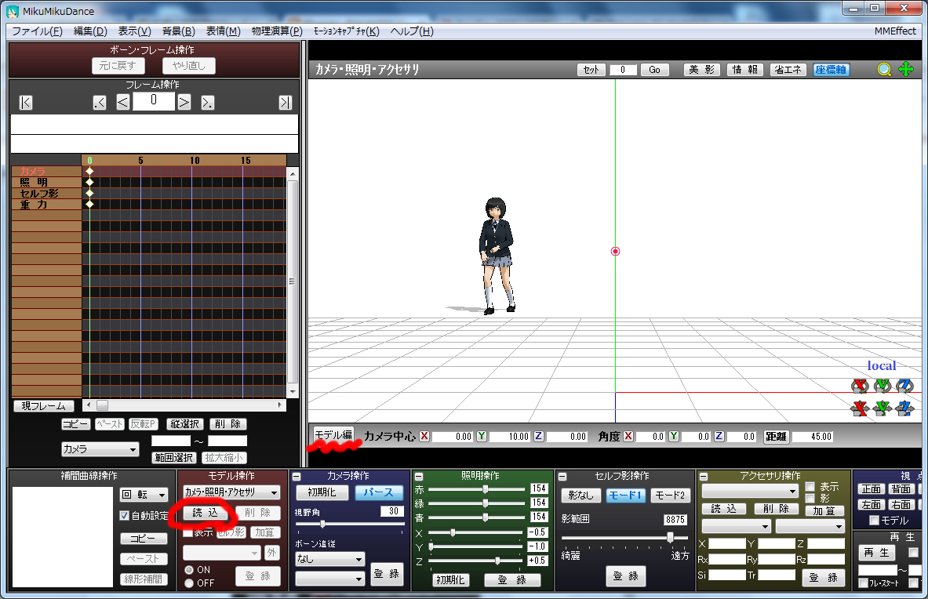The width and height of the screenshot is (928, 599).
Task: Open the ファイル(F) menu
Action: [37, 31]
